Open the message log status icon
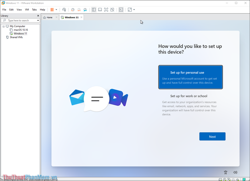The width and height of the screenshot is (250, 181). pyautogui.click(x=244, y=180)
